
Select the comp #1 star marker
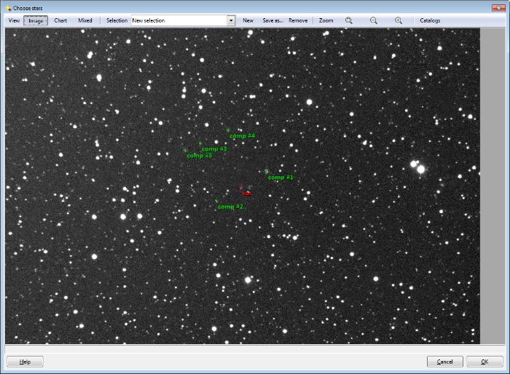pyautogui.click(x=267, y=172)
